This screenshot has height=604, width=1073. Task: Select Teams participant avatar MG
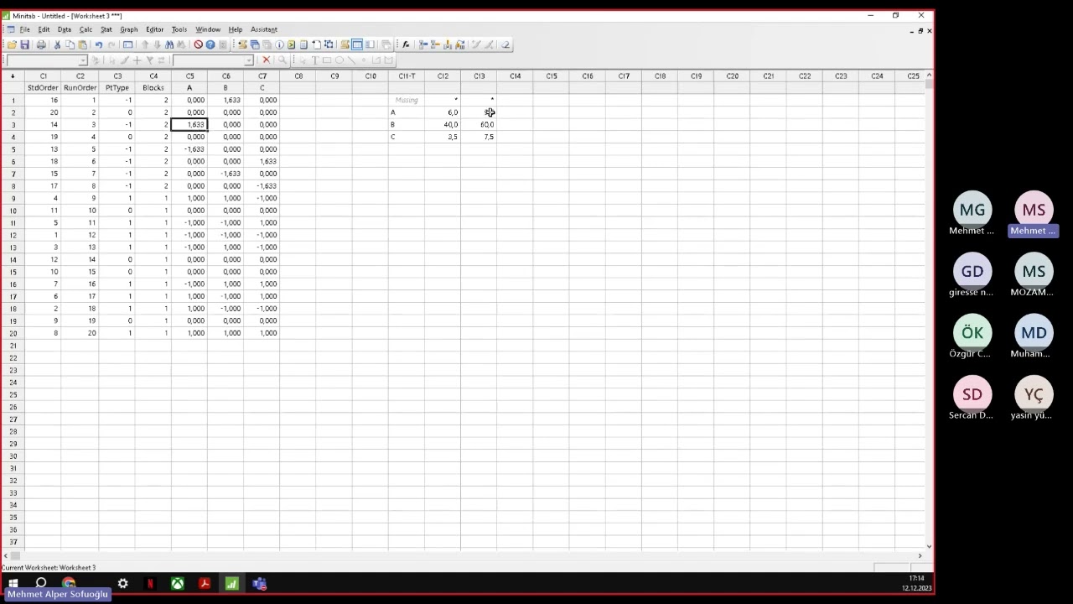(x=972, y=210)
